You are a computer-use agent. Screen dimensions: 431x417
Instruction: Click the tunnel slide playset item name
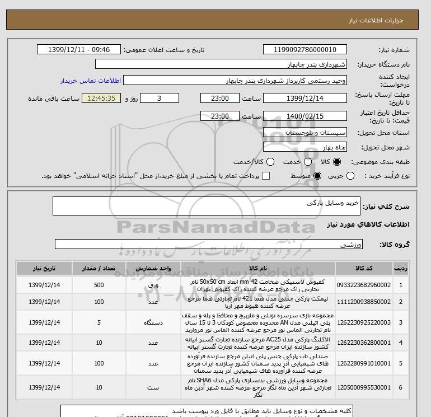[x=258, y=322]
